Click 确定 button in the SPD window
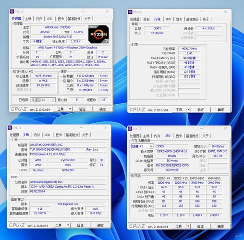Image resolution: width=244 pixels, height=240 pixels. 220,226
